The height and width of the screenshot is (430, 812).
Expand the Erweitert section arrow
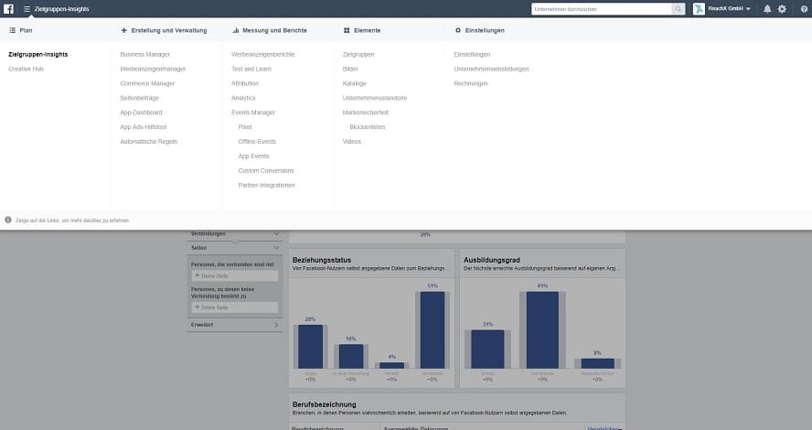276,325
